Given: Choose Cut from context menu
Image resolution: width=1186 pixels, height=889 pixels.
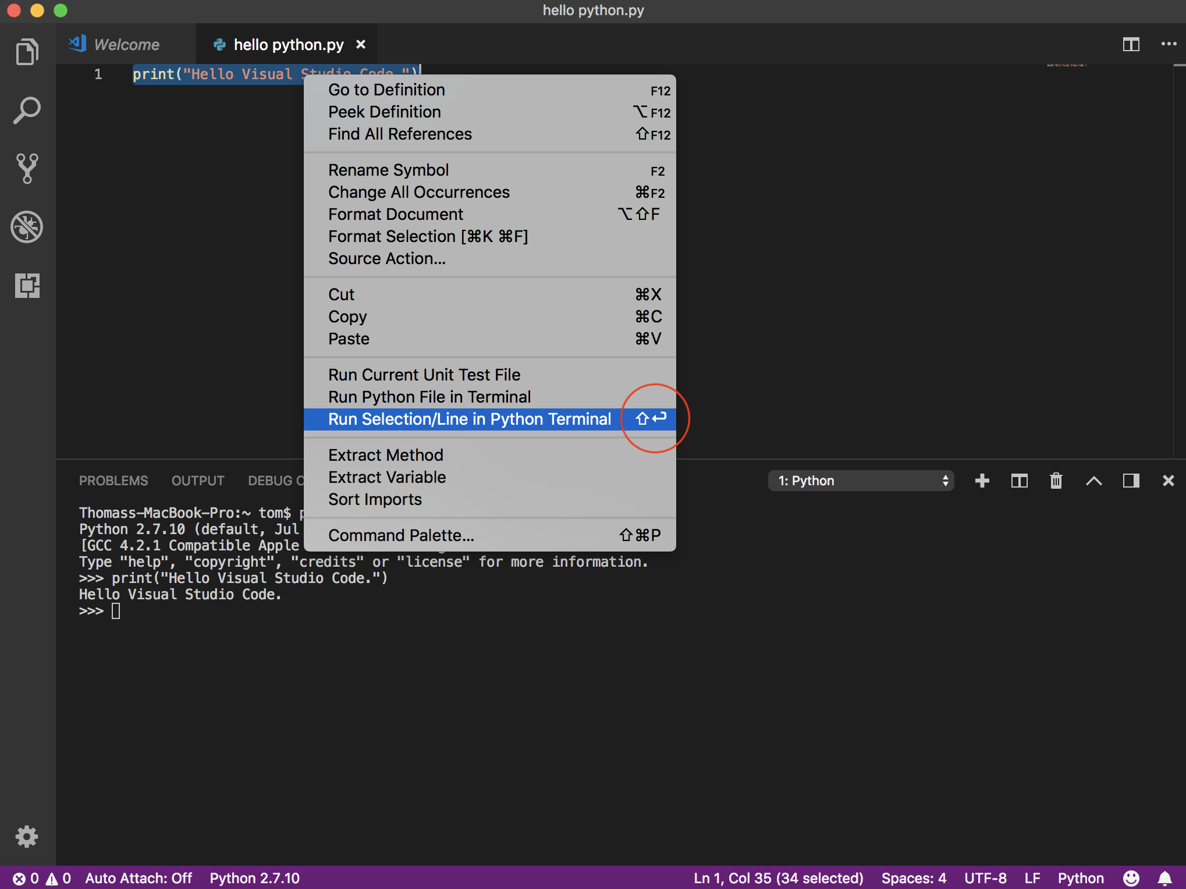Looking at the screenshot, I should click(x=490, y=294).
